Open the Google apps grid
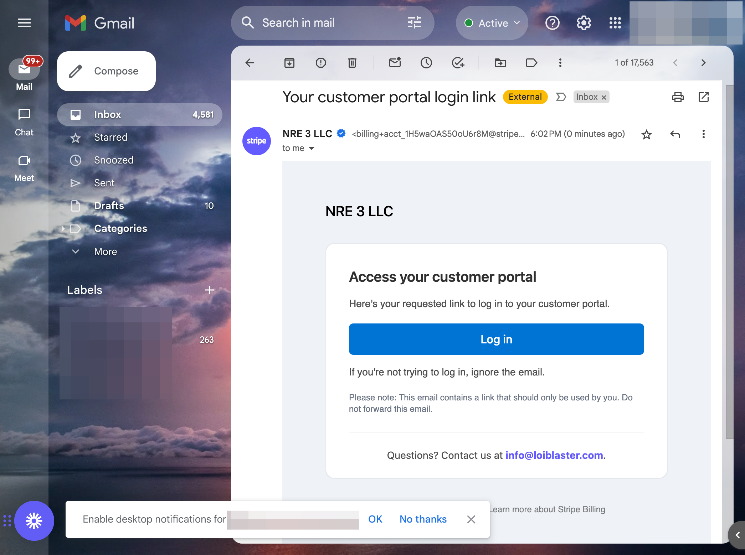The image size is (745, 555). [615, 23]
